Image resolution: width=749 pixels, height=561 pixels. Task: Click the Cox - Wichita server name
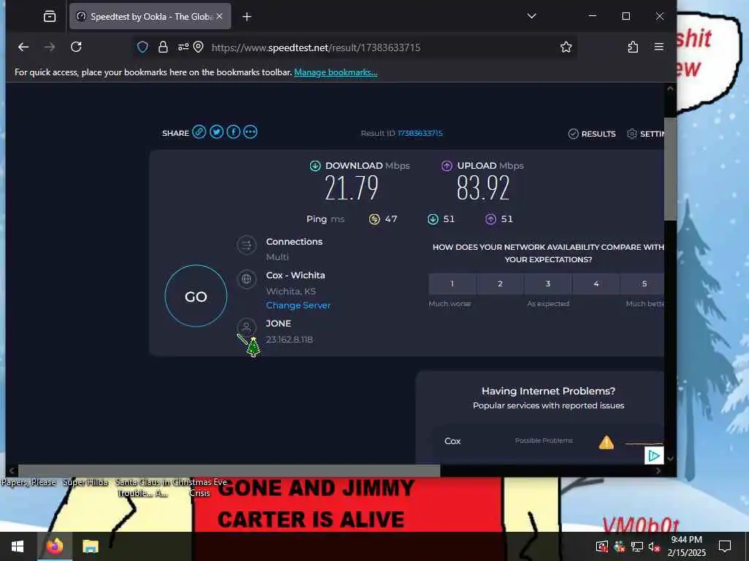tap(296, 275)
